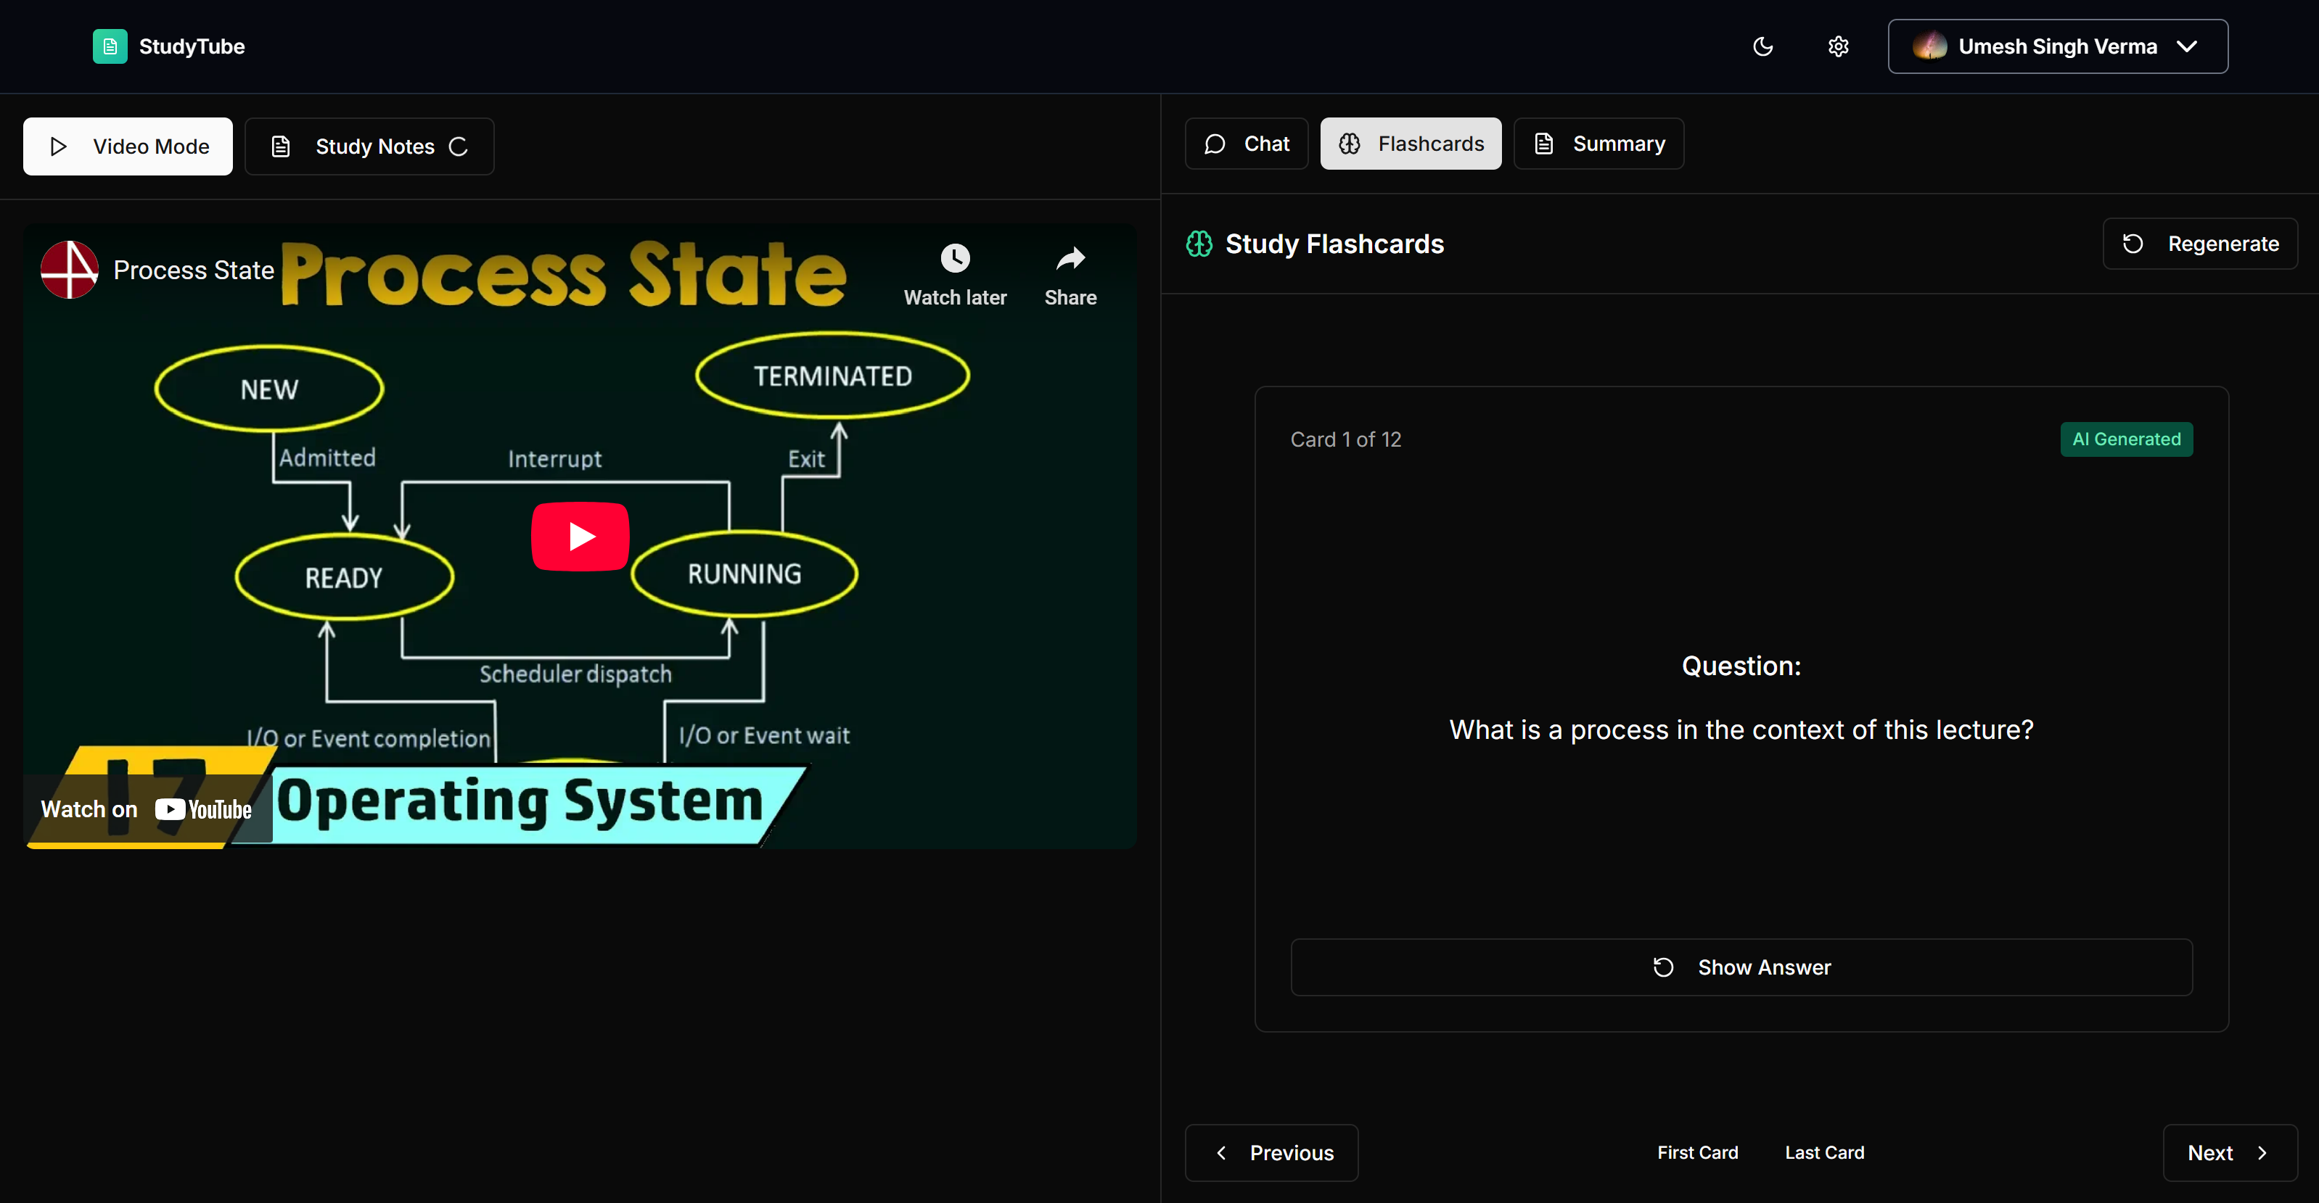The width and height of the screenshot is (2319, 1203).
Task: Jump to Last Card
Action: (x=1824, y=1153)
